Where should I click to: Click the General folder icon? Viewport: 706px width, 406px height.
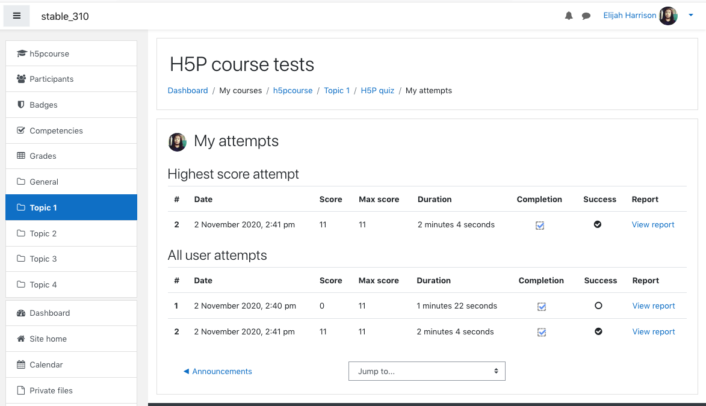tap(20, 182)
